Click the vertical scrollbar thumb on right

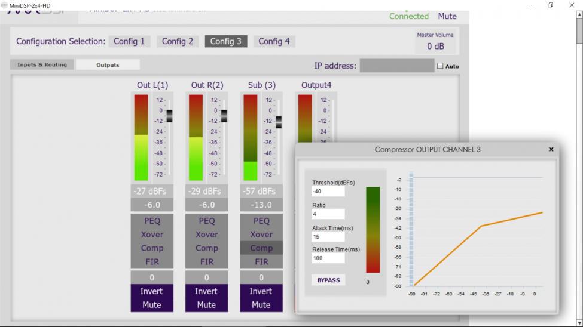click(579, 30)
